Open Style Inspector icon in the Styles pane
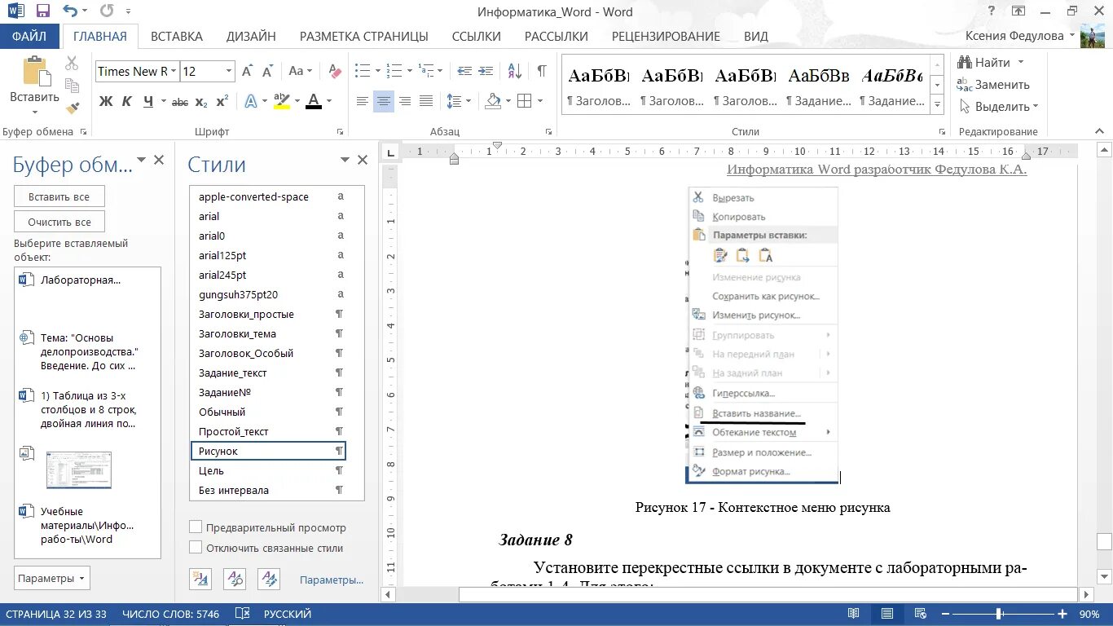 click(x=235, y=579)
